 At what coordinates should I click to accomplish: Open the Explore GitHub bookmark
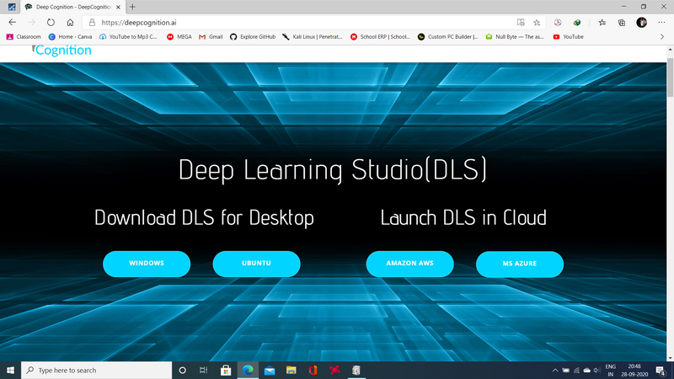tap(253, 37)
